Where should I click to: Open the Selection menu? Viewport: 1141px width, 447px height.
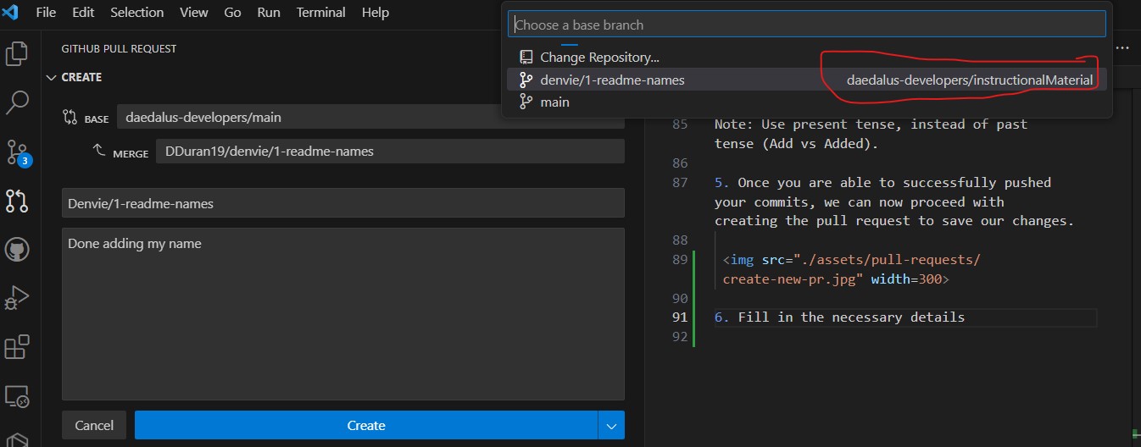(136, 13)
